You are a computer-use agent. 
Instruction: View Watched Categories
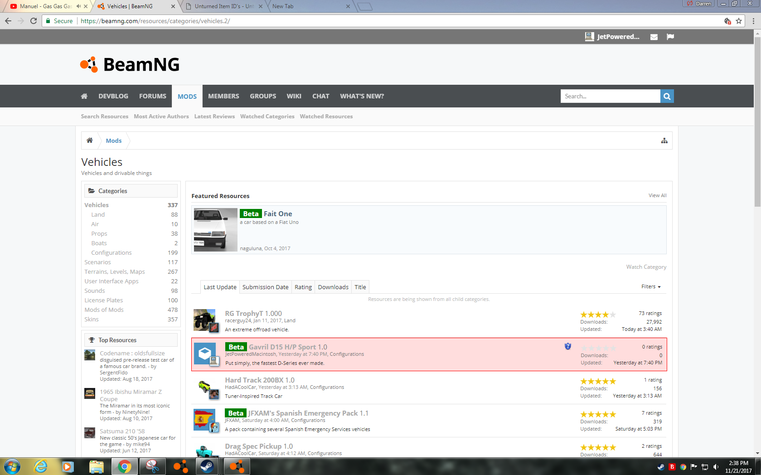tap(267, 116)
